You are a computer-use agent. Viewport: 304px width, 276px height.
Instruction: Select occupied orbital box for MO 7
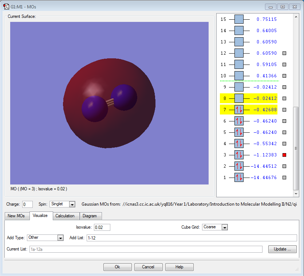tap(239, 110)
